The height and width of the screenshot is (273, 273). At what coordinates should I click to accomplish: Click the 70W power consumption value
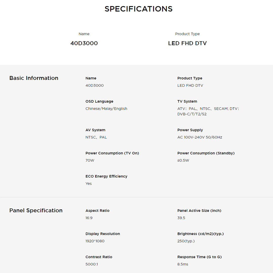[90, 161]
